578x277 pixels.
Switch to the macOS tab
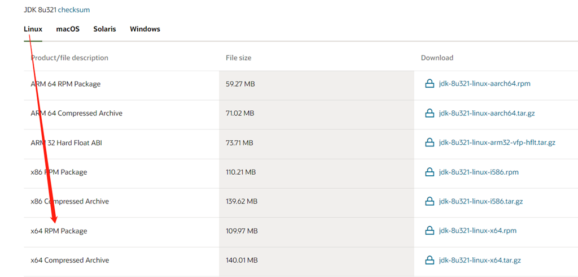click(x=68, y=29)
